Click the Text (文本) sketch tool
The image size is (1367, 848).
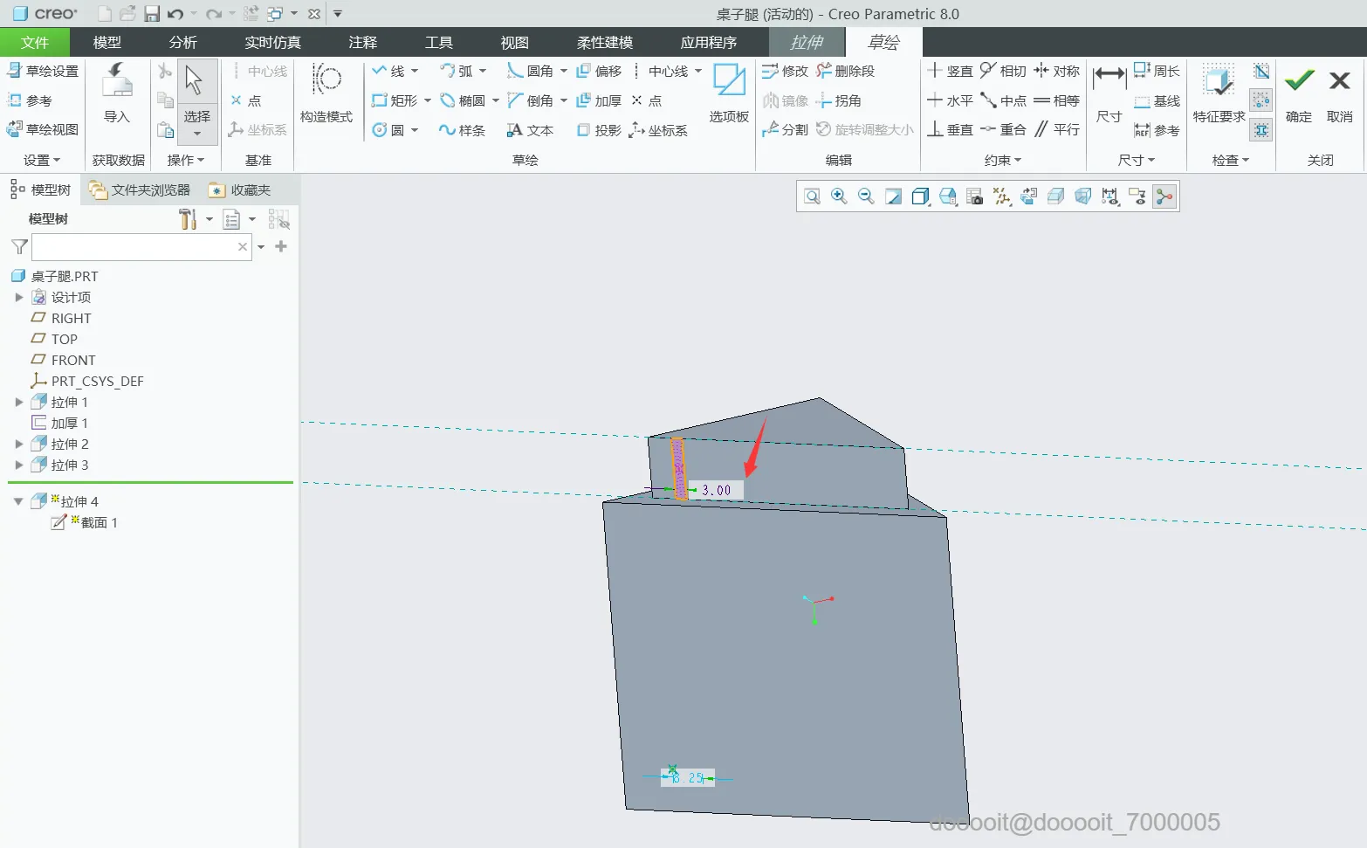pyautogui.click(x=530, y=130)
